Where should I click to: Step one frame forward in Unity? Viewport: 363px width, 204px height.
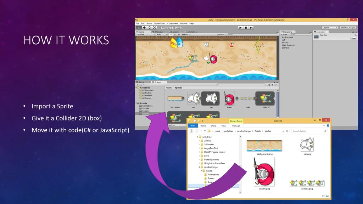251,28
